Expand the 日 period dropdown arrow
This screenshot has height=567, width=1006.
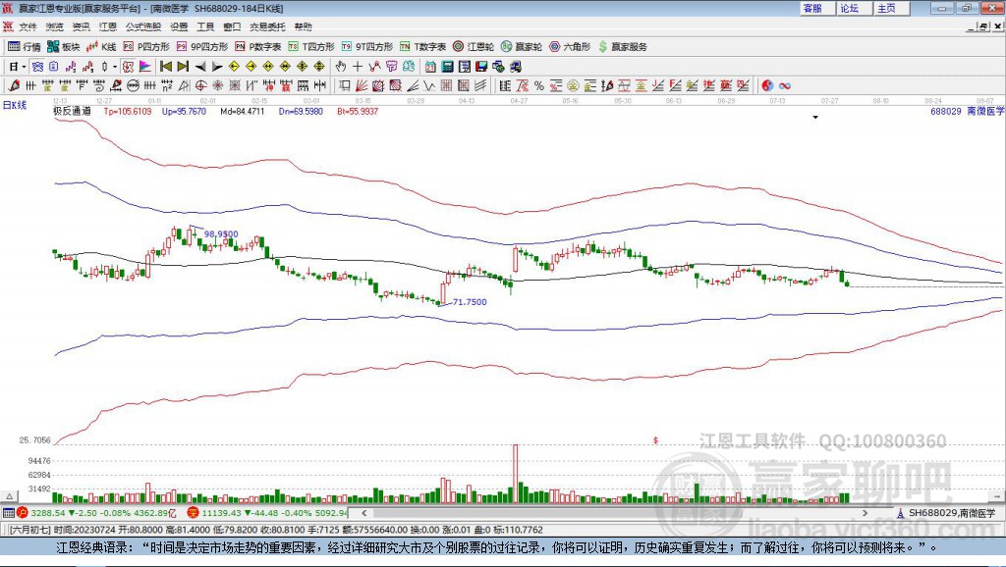(24, 67)
